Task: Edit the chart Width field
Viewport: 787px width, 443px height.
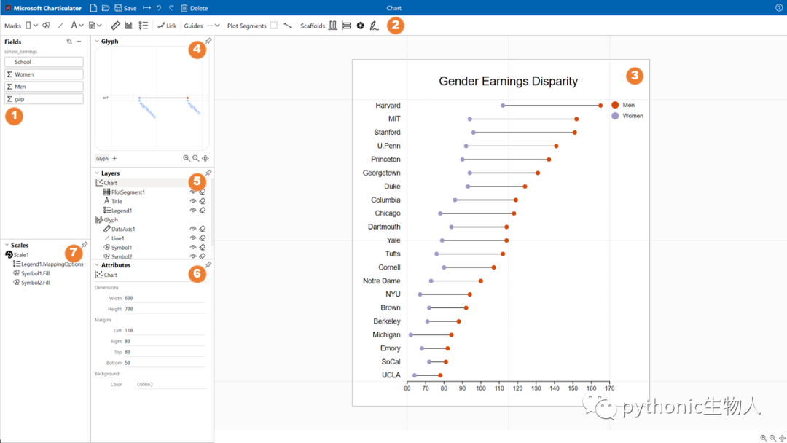Action: pyautogui.click(x=165, y=298)
